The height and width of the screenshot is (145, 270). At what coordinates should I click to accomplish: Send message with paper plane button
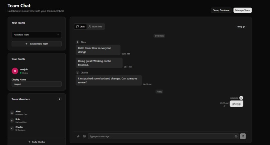point(243,136)
